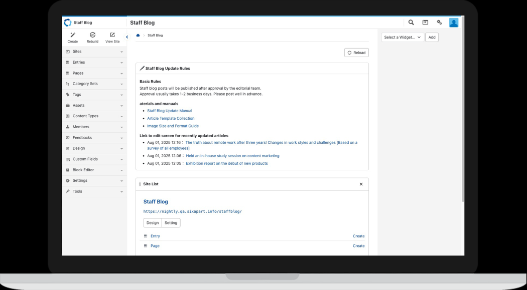This screenshot has height=290, width=527.
Task: Click the search magnifier icon
Action: tap(411, 23)
